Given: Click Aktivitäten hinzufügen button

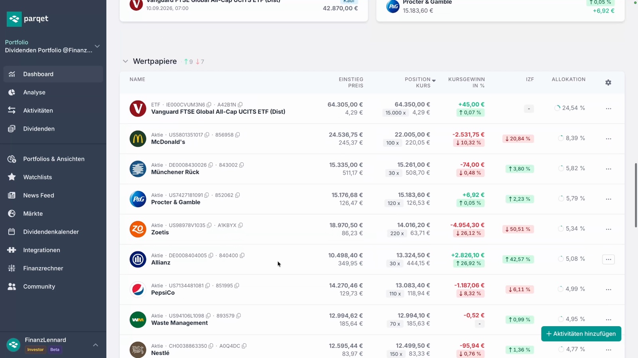Looking at the screenshot, I should click(x=581, y=334).
